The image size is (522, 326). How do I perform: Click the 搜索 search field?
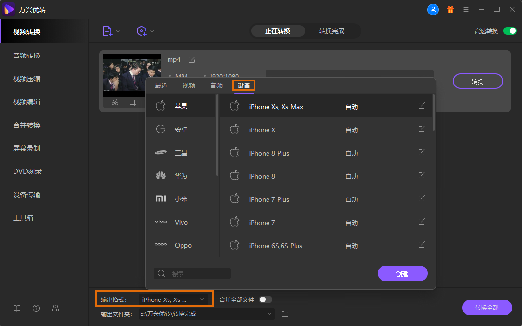point(192,273)
